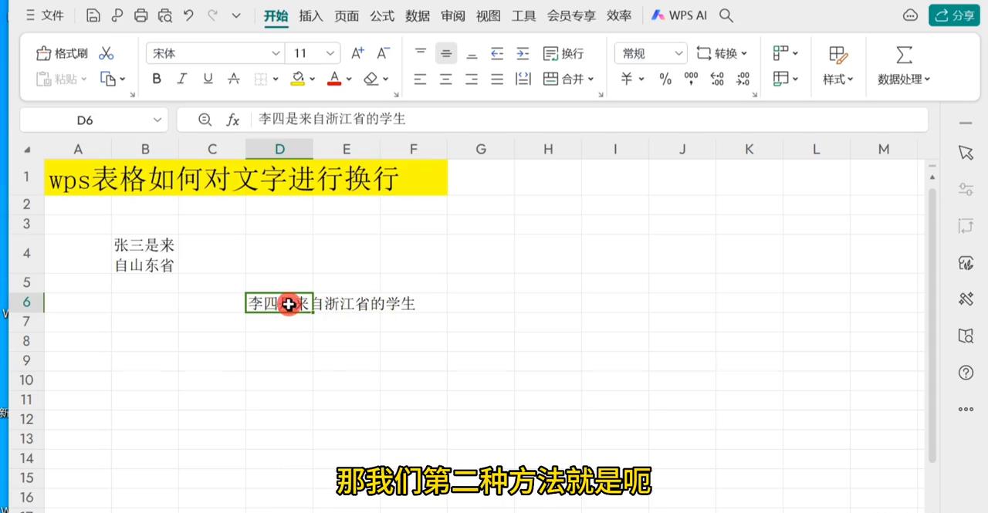Switch to the 页面 tab

coord(347,15)
